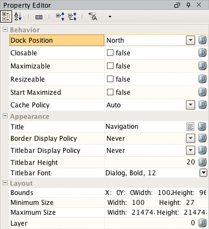Check the Closable checkbox
This screenshot has width=209, height=229.
[110, 53]
